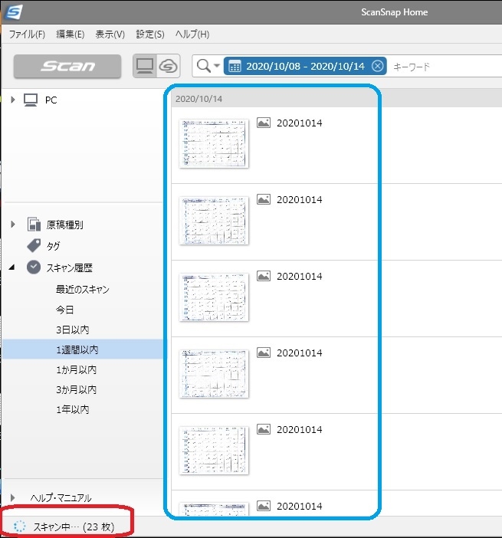Image resolution: width=502 pixels, height=538 pixels.
Task: Expand the PC tree node
Action: [x=13, y=100]
